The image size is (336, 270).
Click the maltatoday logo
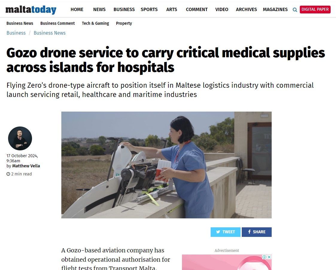(x=31, y=10)
